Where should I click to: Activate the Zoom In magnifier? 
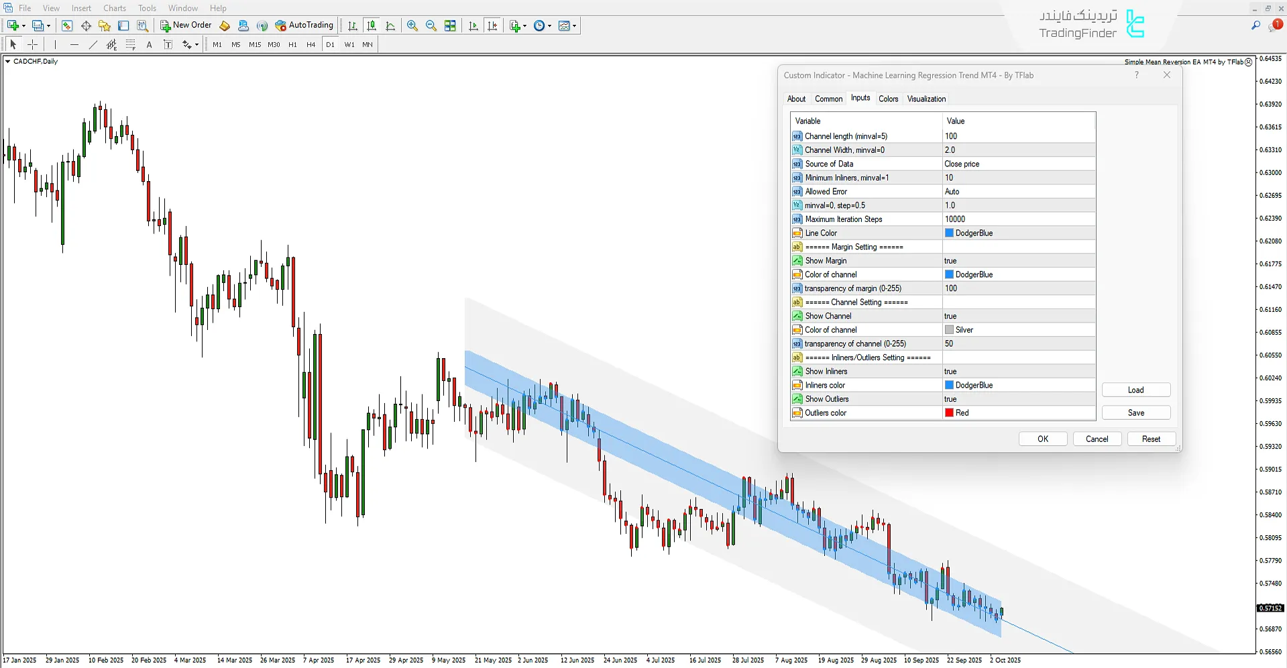(412, 25)
